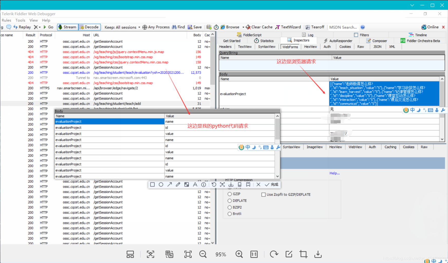448x263 pixels.
Task: Enable Use Zopfli to GZIP/DEFLATE checkbox
Action: [x=263, y=195]
